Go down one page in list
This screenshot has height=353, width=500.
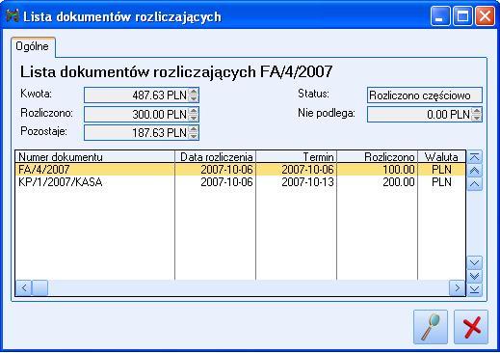tap(475, 276)
